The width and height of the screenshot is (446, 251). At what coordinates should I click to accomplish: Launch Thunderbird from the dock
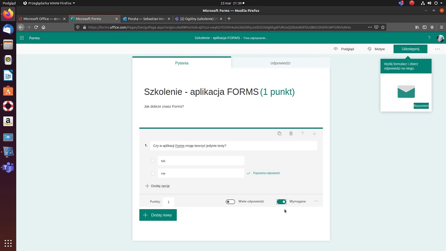(x=8, y=29)
